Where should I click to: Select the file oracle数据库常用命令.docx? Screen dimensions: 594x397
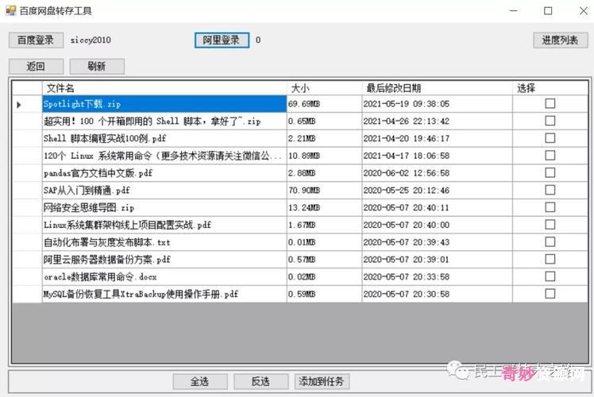pyautogui.click(x=164, y=277)
